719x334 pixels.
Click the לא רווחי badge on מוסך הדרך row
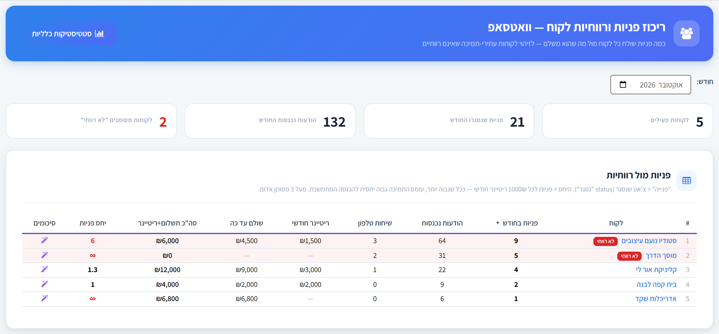tap(629, 256)
